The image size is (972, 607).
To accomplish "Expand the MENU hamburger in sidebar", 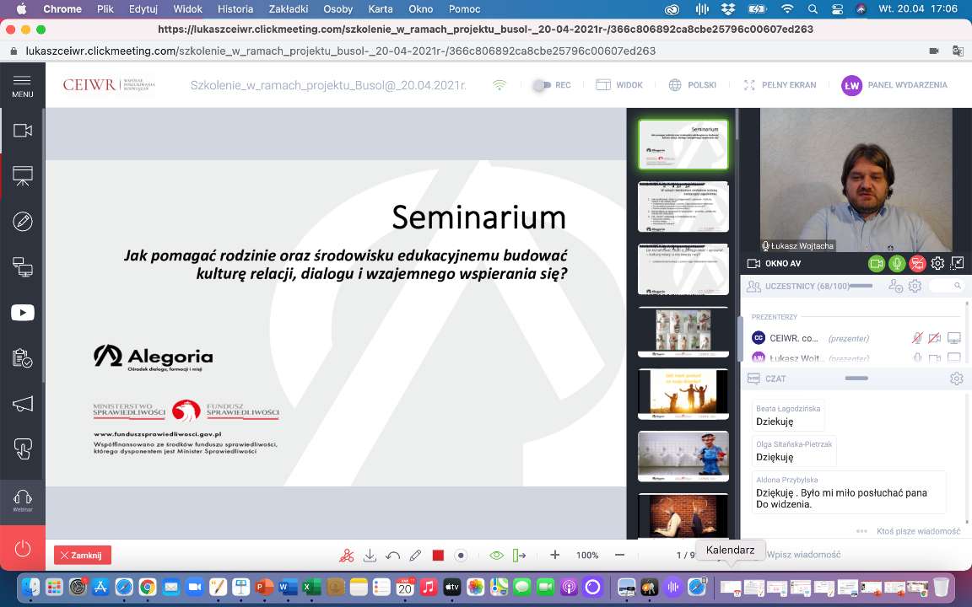I will [23, 85].
